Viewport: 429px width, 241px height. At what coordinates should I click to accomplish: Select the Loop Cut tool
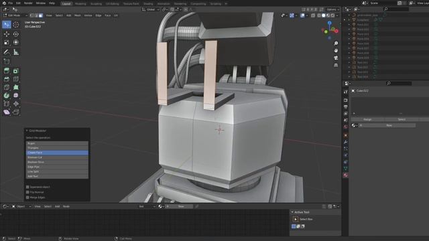click(16, 79)
